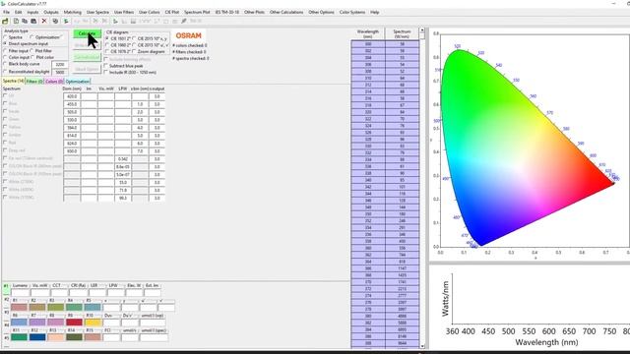The image size is (630, 354).
Task: Edit reconstituted daylight temperature field 5600
Action: (x=59, y=72)
